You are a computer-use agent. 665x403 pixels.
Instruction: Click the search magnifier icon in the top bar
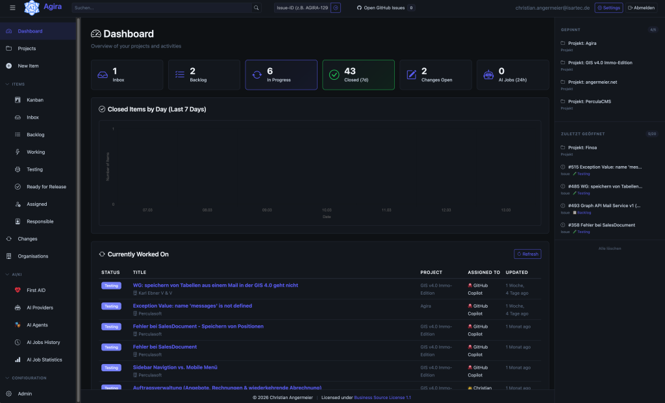tap(255, 7)
